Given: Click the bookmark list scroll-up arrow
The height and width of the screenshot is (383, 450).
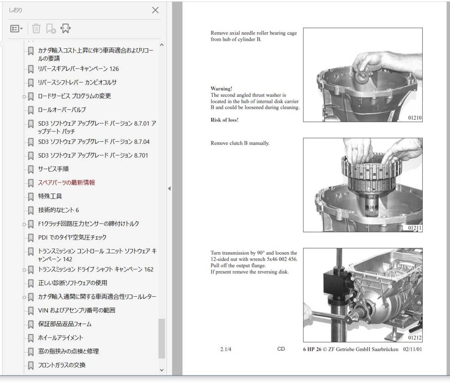Looking at the screenshot, I should [x=162, y=45].
